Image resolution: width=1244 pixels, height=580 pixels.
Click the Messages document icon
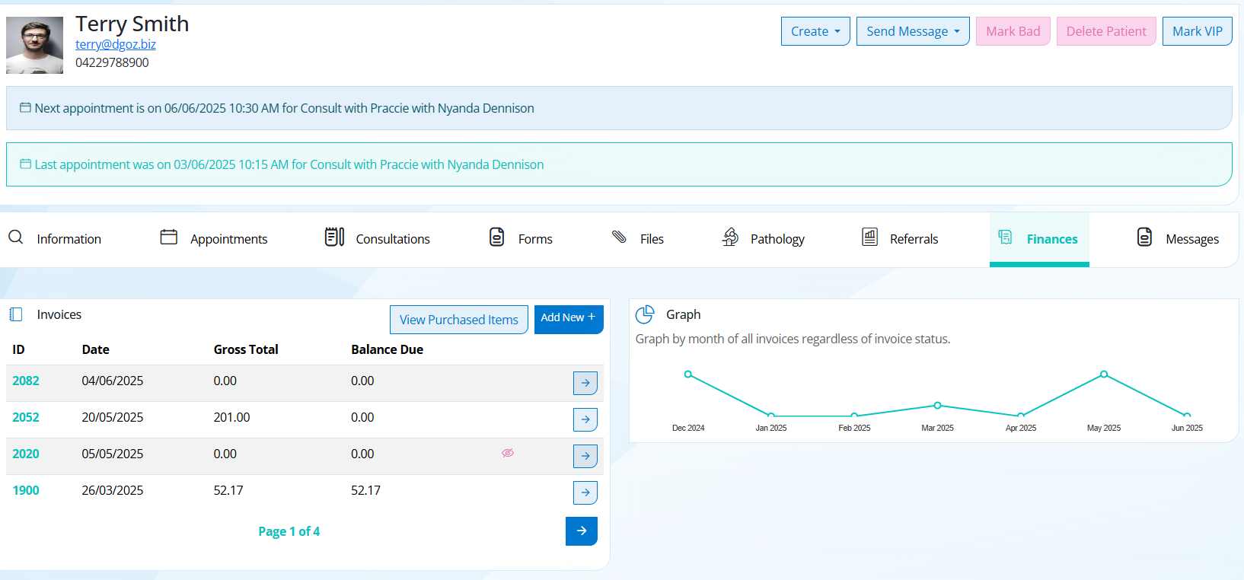tap(1144, 237)
